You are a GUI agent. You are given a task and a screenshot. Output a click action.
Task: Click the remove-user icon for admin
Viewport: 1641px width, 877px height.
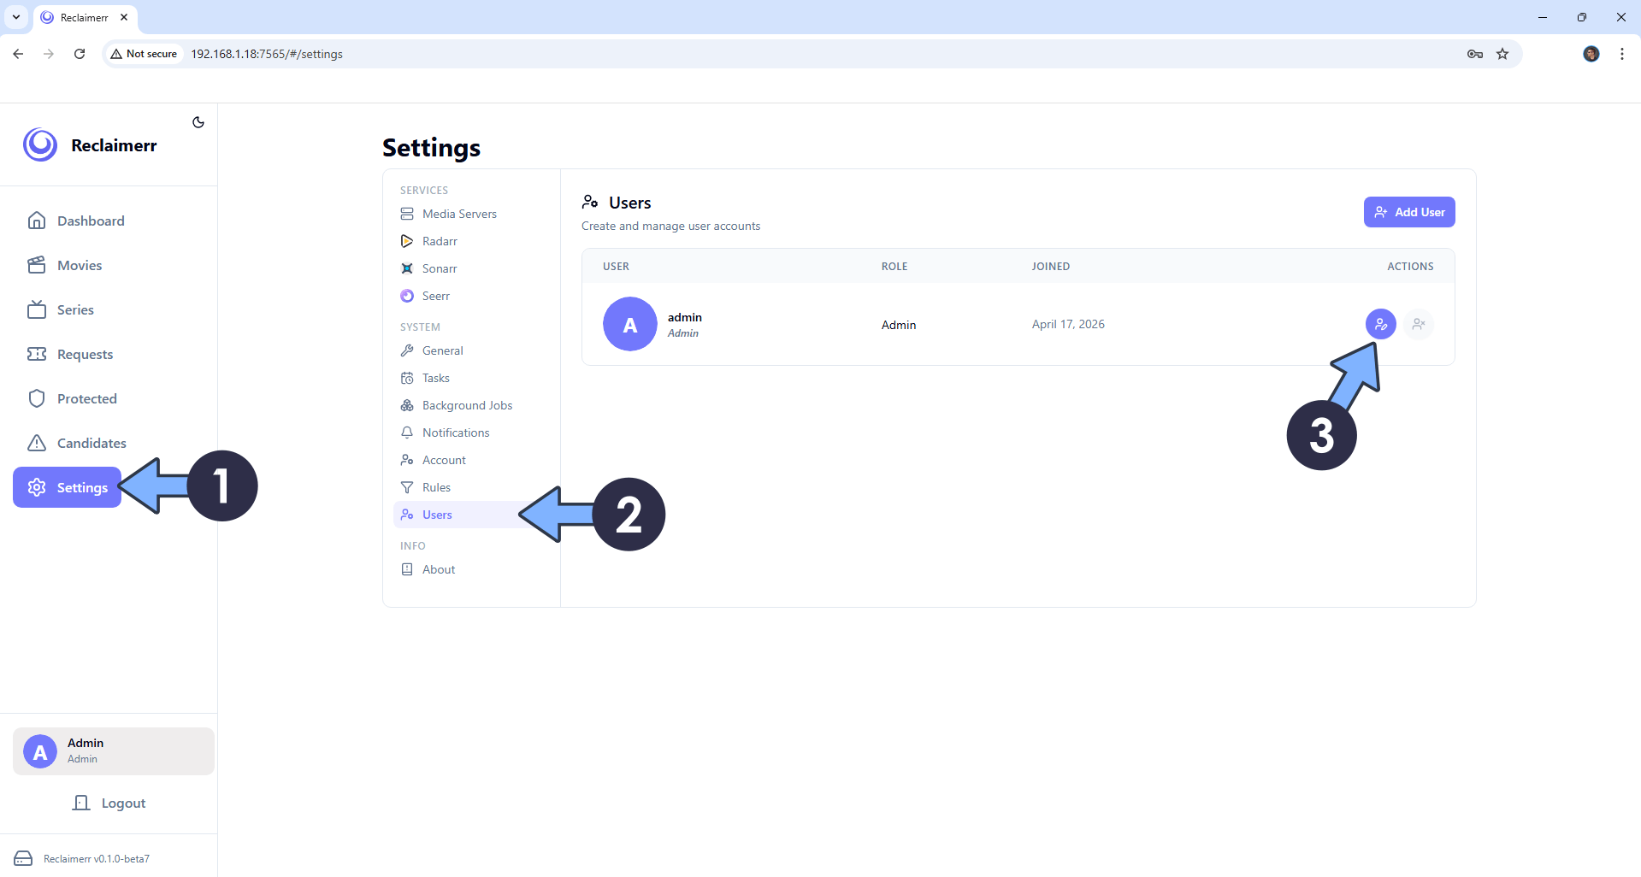1419,324
